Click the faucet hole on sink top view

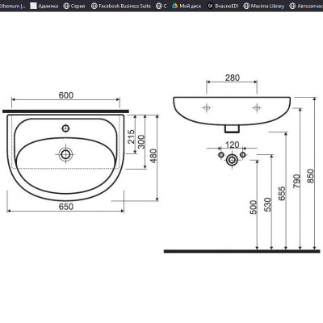pyautogui.click(x=65, y=128)
